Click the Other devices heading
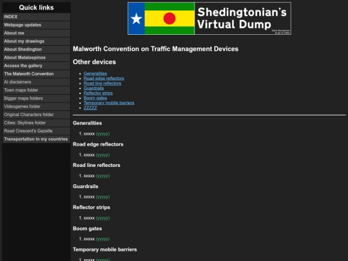The width and height of the screenshot is (348, 261). 94,62
